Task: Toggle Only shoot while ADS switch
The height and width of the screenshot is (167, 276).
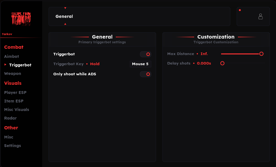Action: click(146, 74)
